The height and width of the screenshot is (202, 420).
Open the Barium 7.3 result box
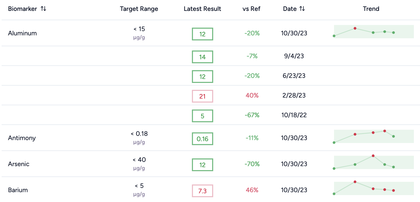click(202, 191)
